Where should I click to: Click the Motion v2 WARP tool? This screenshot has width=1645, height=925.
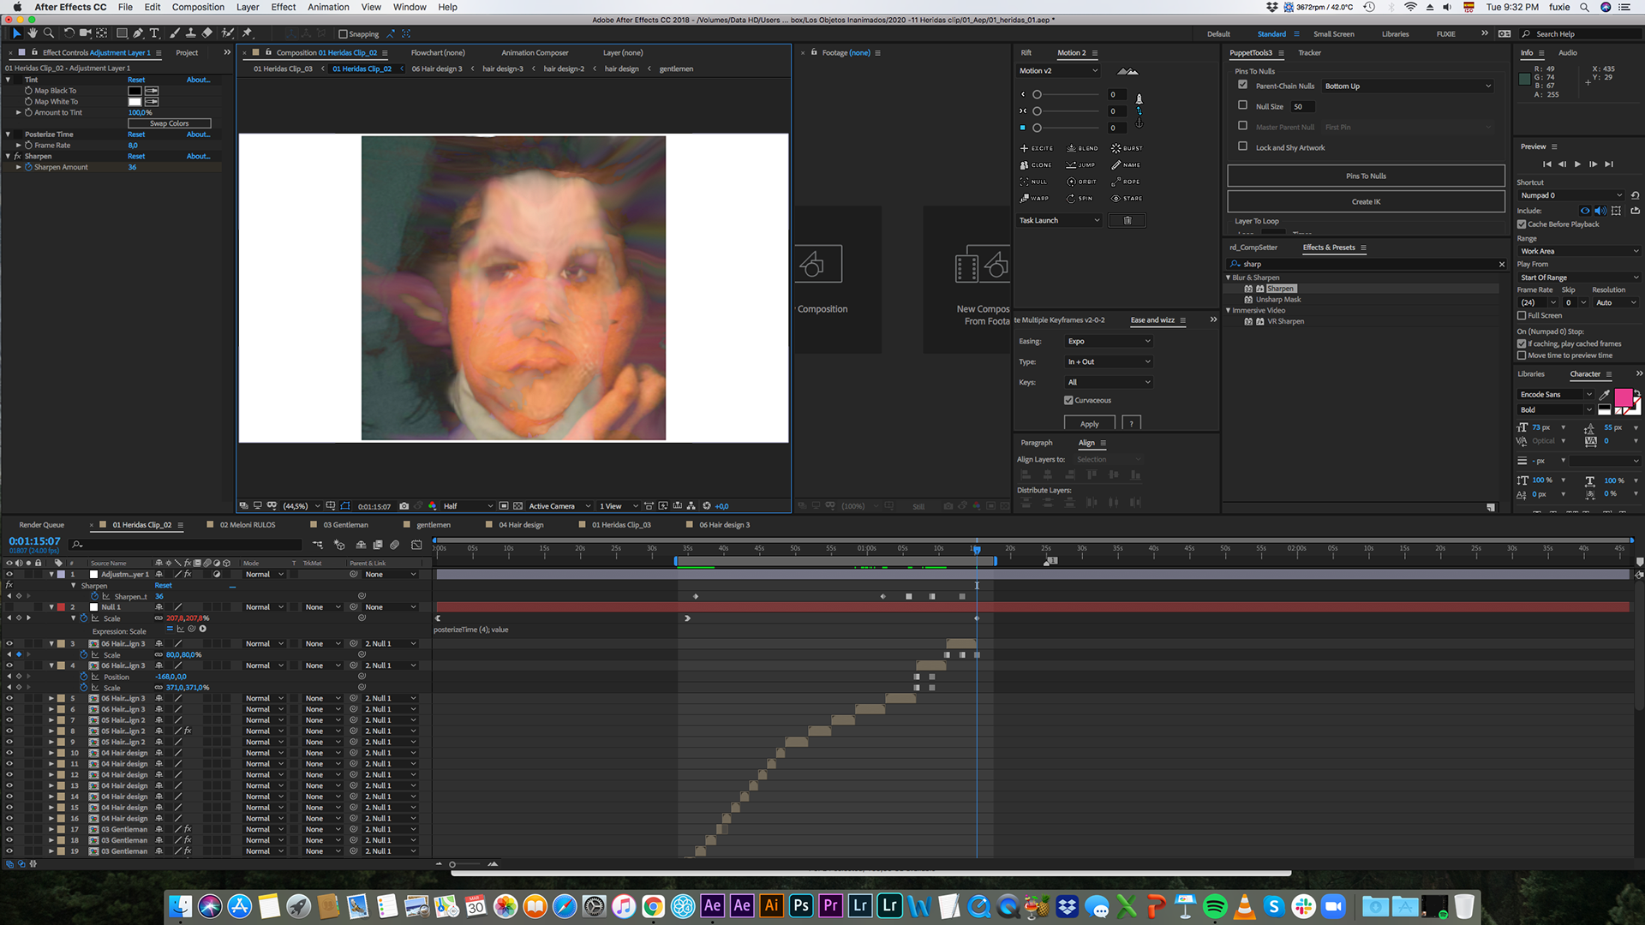tap(1034, 199)
